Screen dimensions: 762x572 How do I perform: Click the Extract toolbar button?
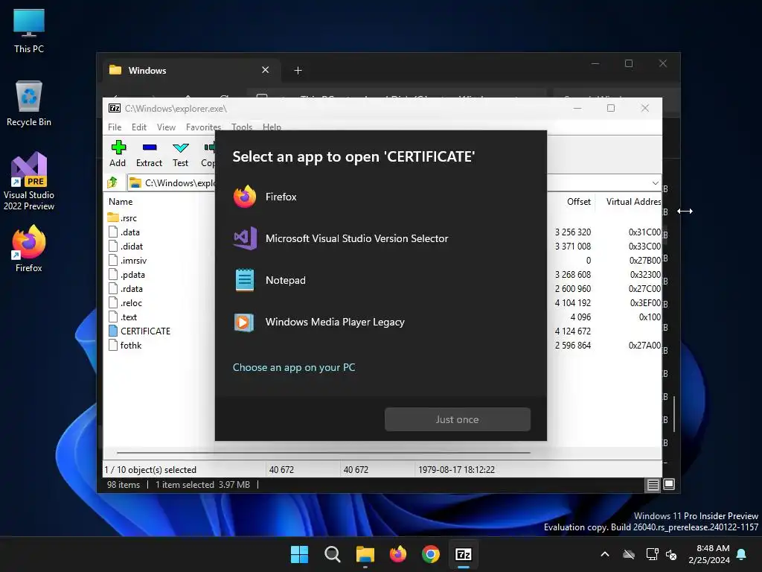(149, 153)
